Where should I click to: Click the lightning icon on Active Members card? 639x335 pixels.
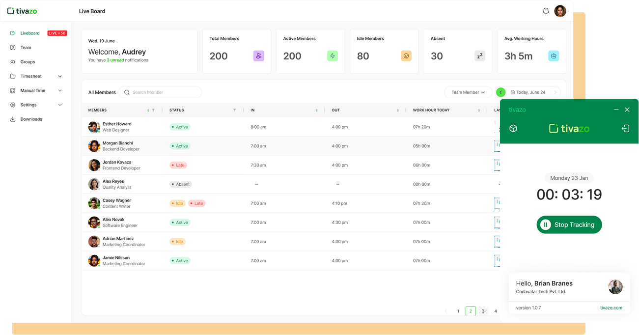(x=333, y=56)
